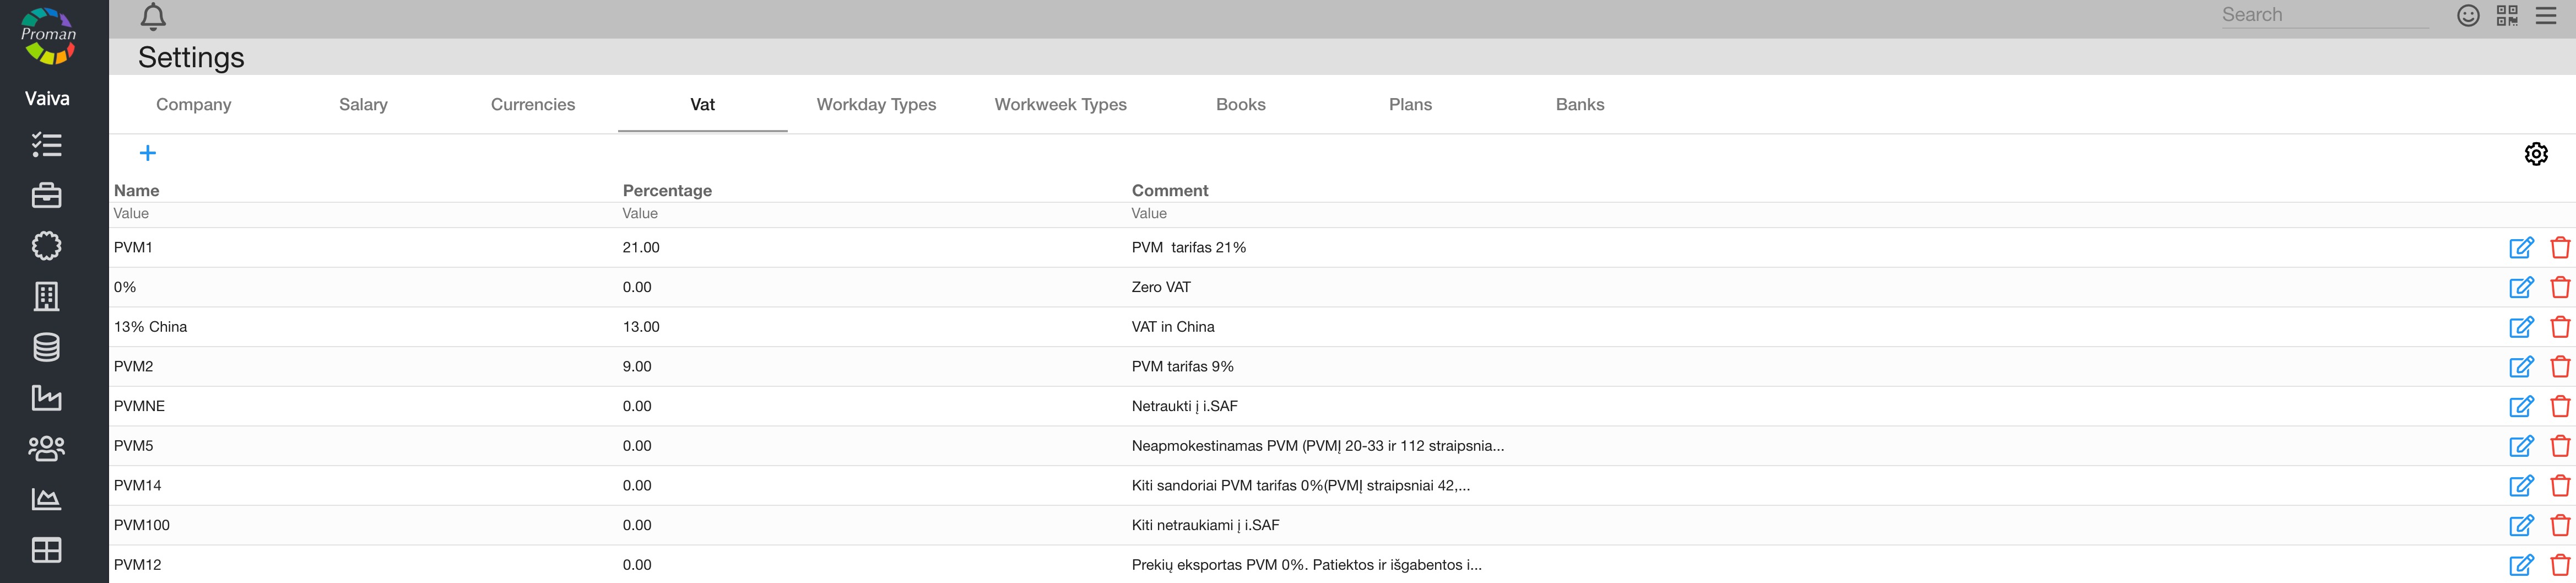Sort by the Percentage column header
Screen dimensions: 2576x583
pos(667,190)
